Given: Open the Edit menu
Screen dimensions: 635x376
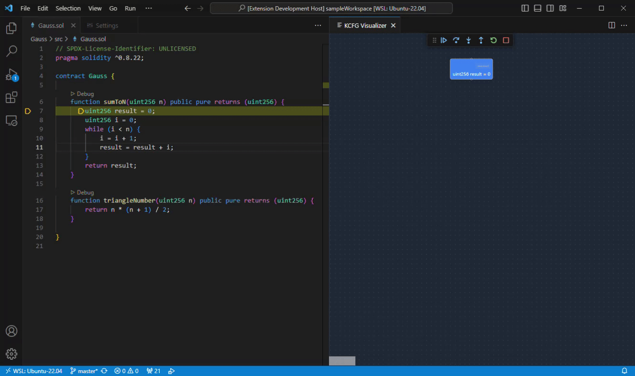Looking at the screenshot, I should (x=43, y=8).
